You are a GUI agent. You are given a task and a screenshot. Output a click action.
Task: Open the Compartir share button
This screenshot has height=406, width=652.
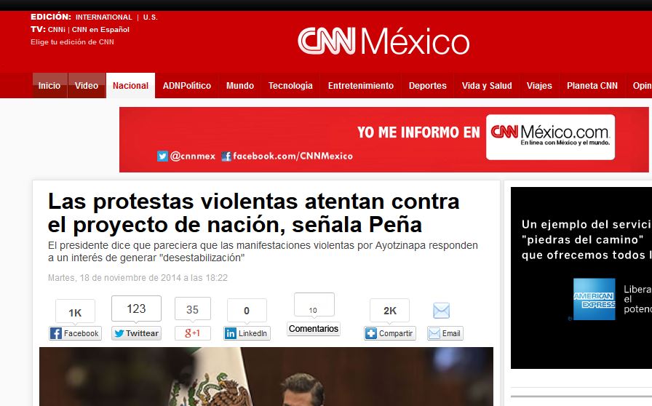(389, 333)
